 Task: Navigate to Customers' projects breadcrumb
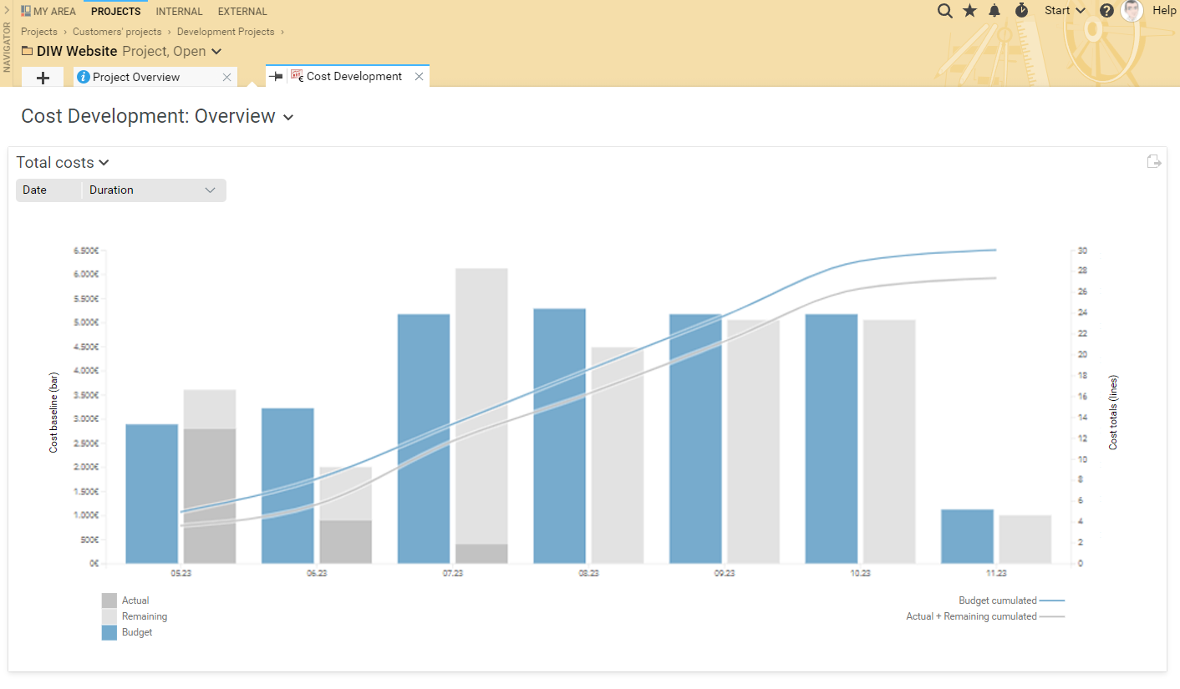point(116,32)
